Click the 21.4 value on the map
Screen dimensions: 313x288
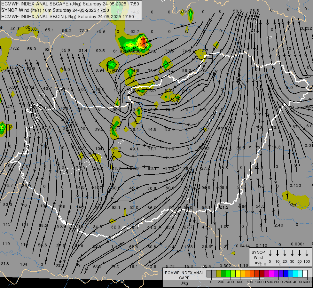[83, 50]
